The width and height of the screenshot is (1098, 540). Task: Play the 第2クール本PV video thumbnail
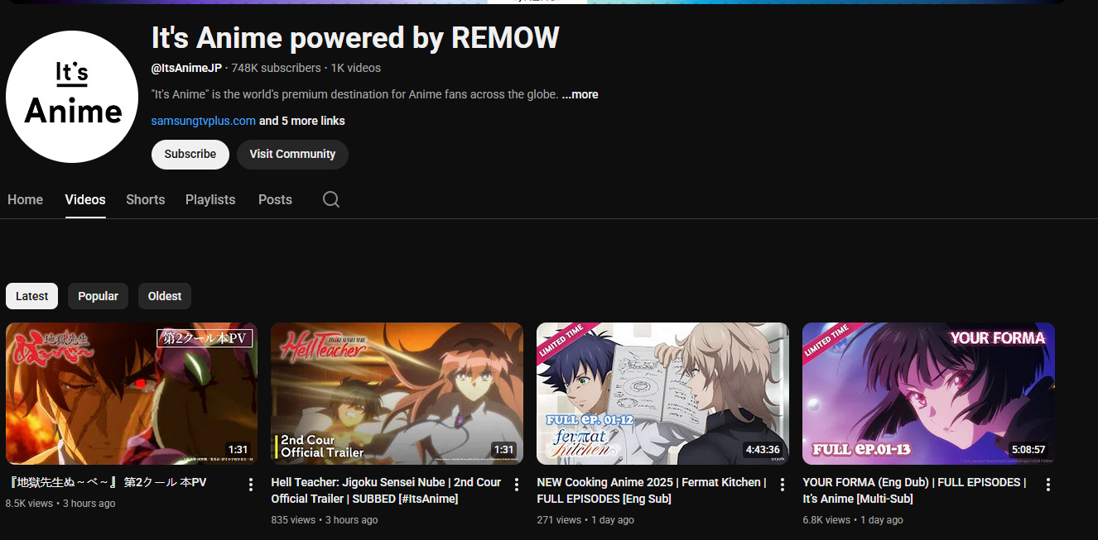132,394
